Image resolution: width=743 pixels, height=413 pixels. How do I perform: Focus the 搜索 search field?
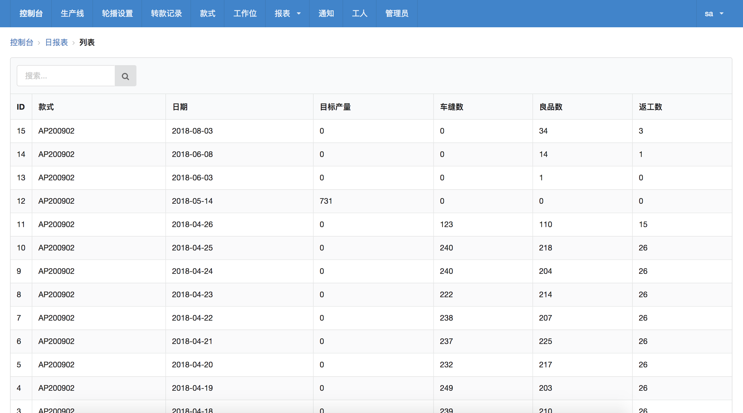point(66,76)
